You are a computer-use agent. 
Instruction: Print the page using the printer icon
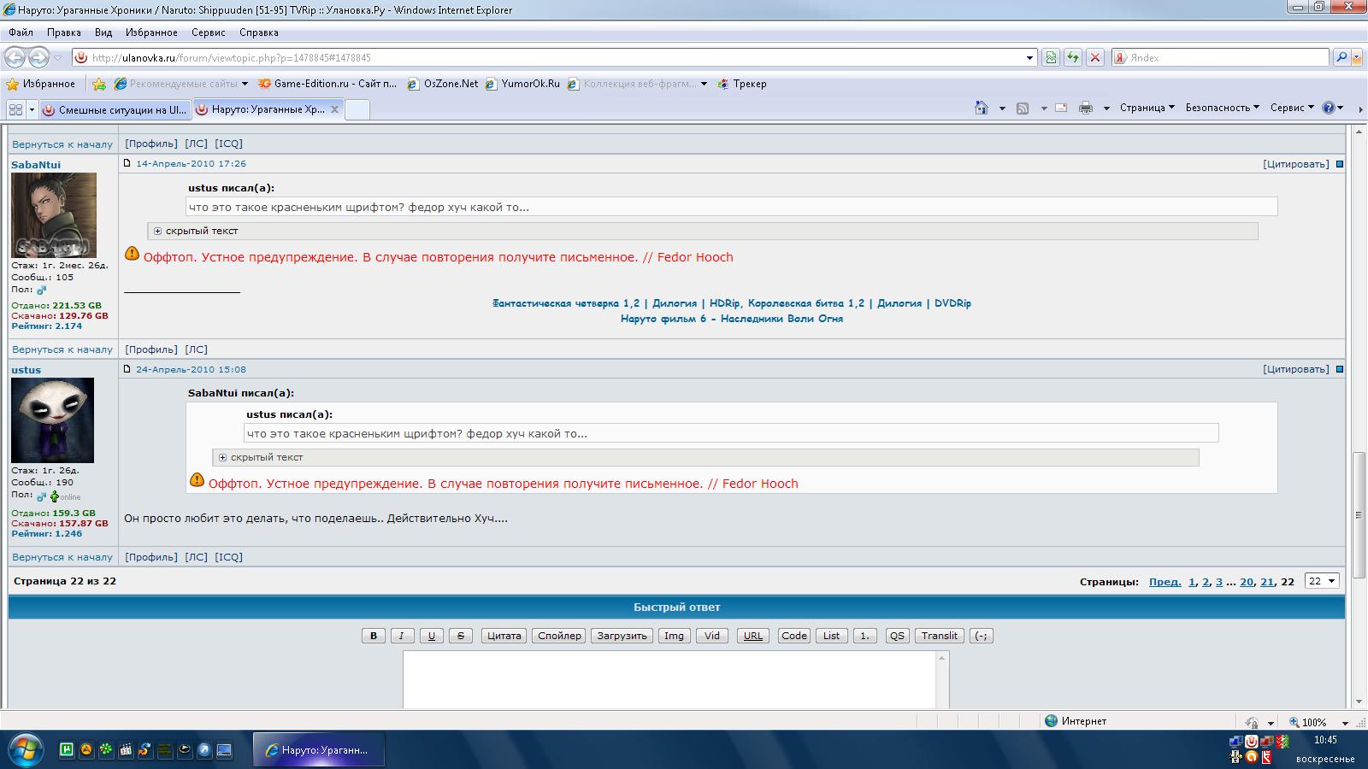tap(1086, 109)
